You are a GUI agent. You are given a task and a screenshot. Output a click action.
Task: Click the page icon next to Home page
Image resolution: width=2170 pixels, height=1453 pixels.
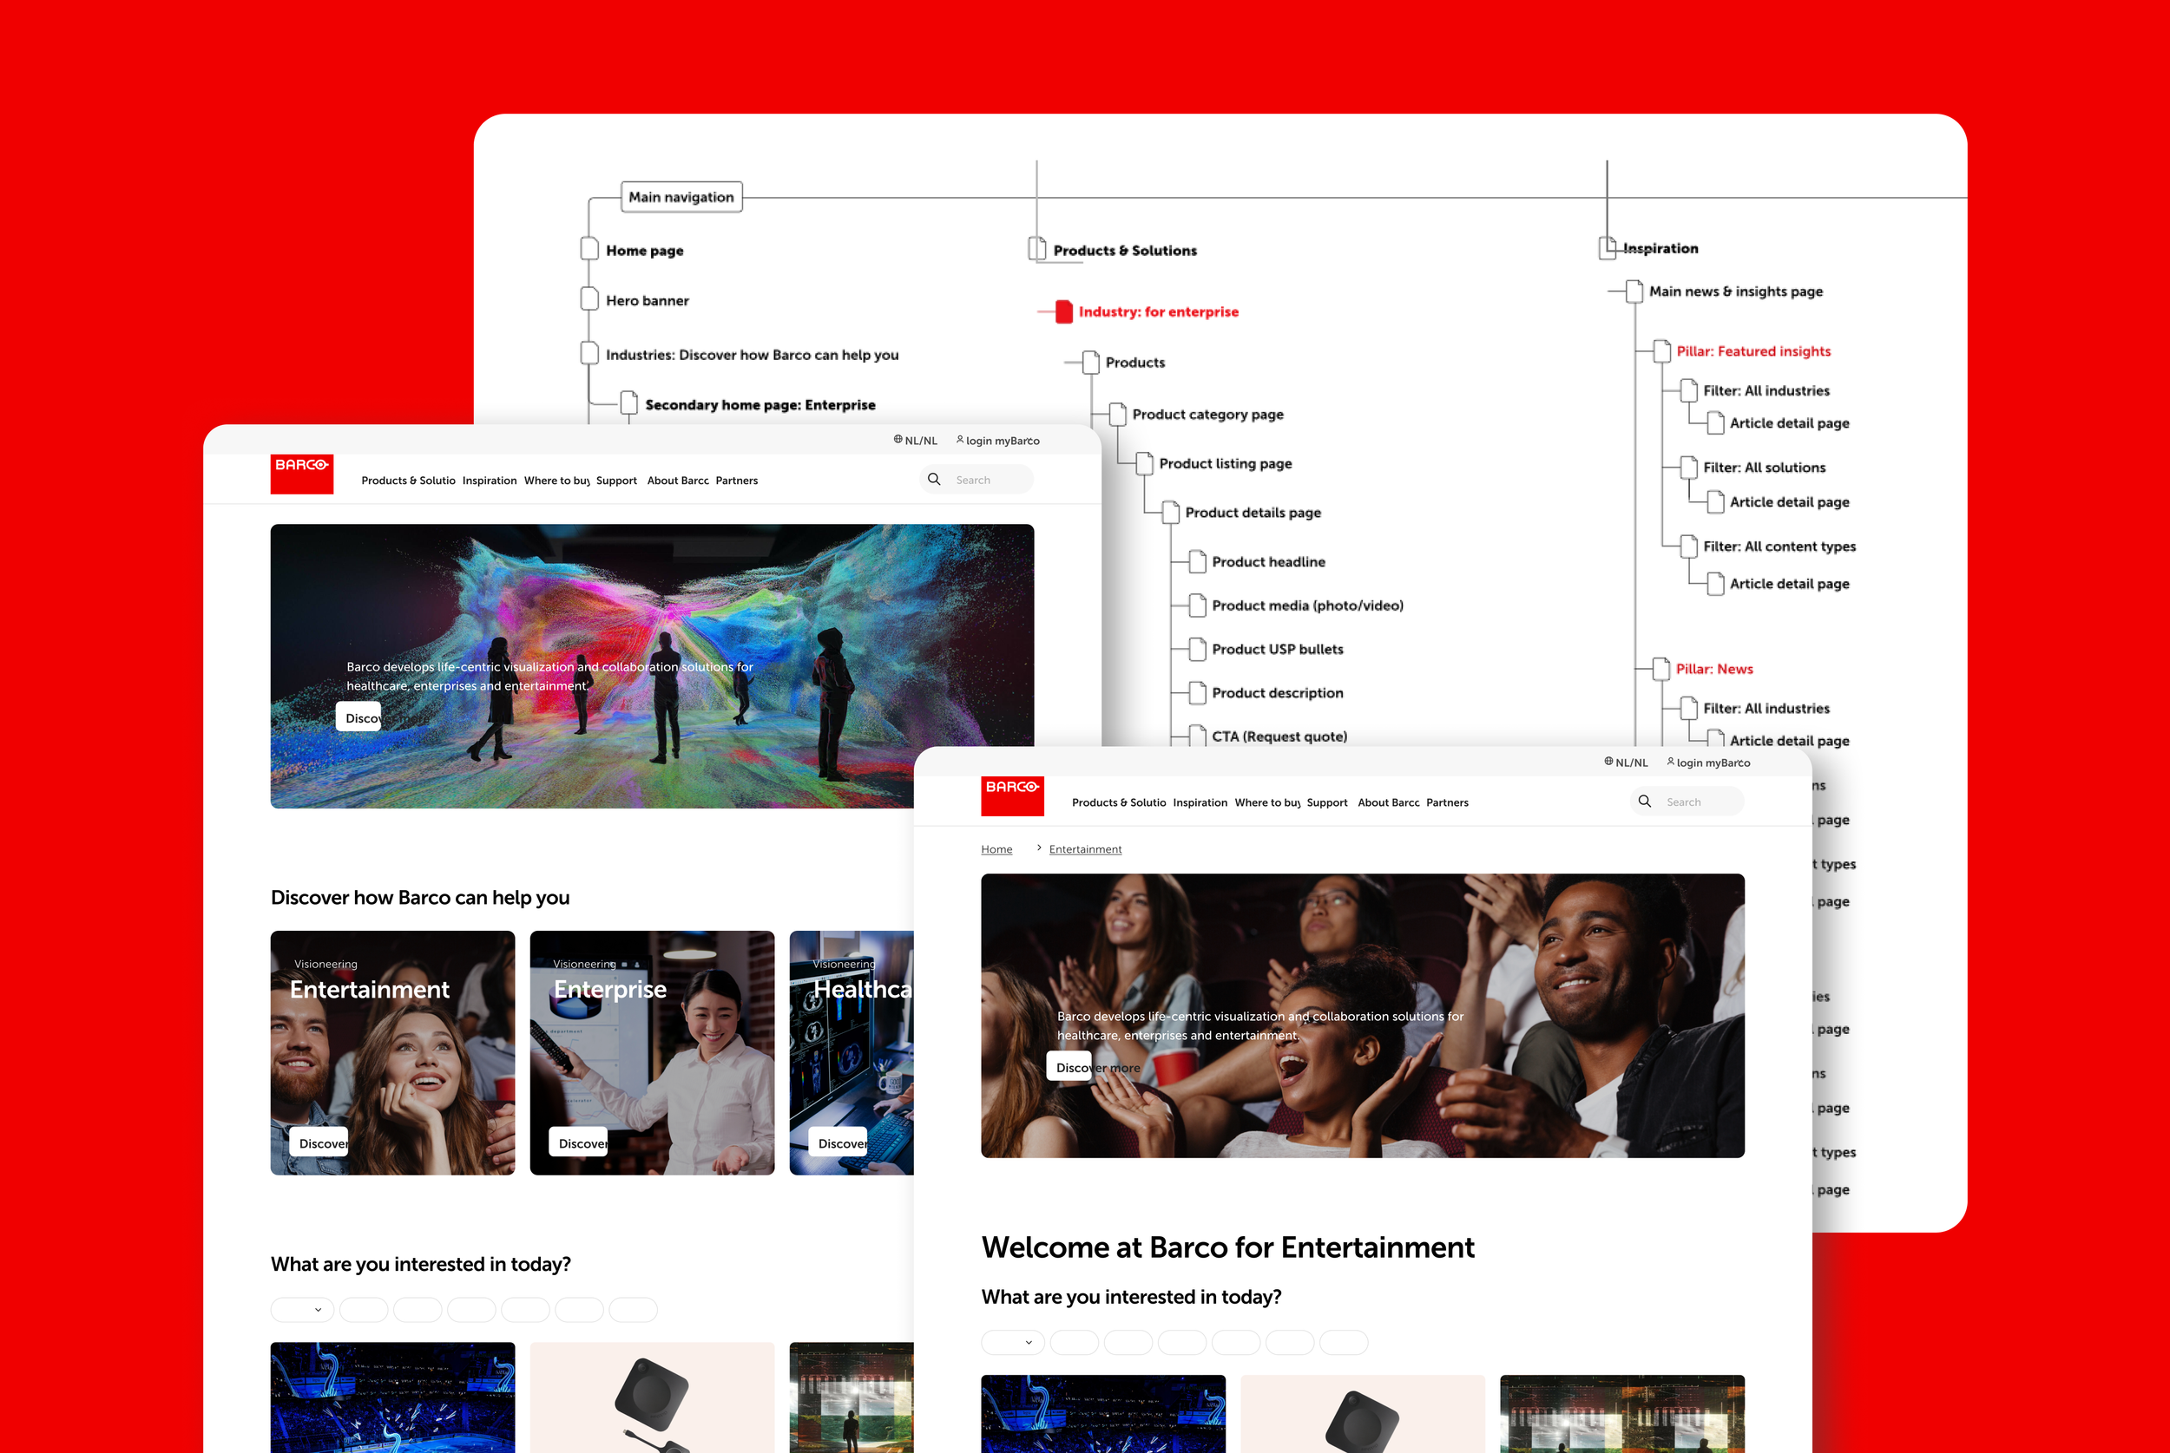coord(589,249)
